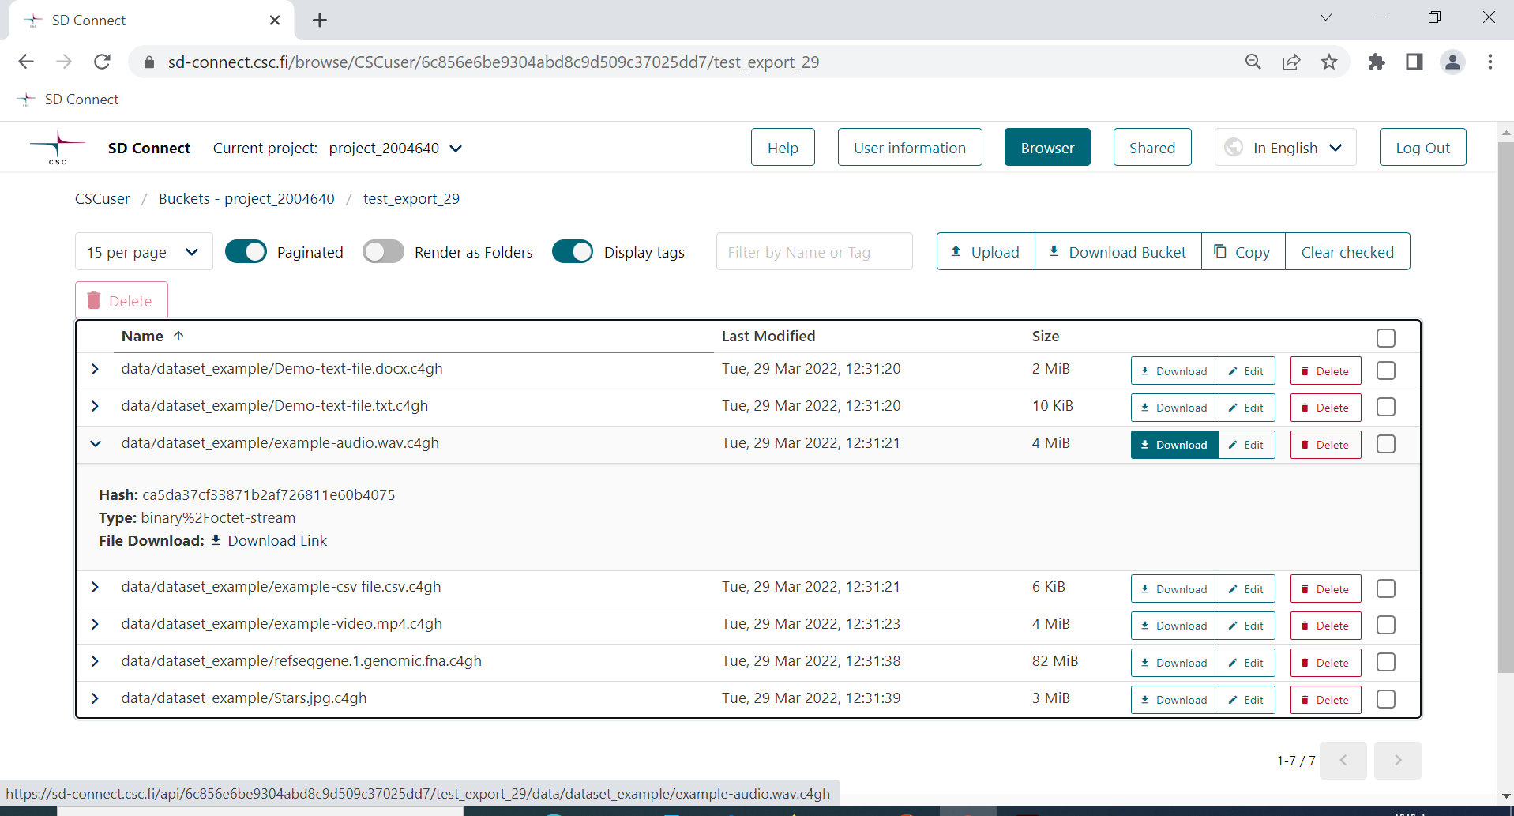
Task: Close the SD Connect tab
Action: [x=275, y=21]
